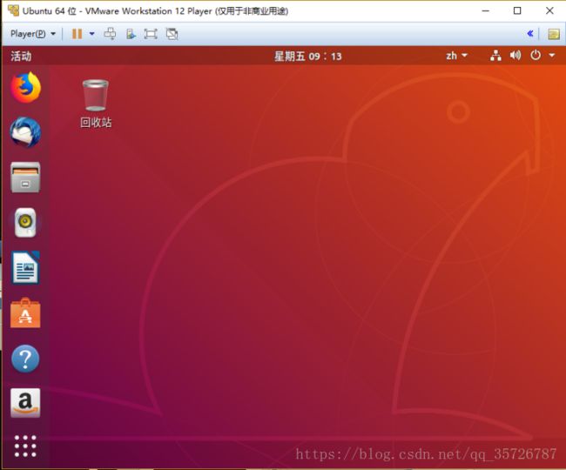The image size is (566, 470).
Task: Open the Files manager from the dock
Action: click(25, 177)
